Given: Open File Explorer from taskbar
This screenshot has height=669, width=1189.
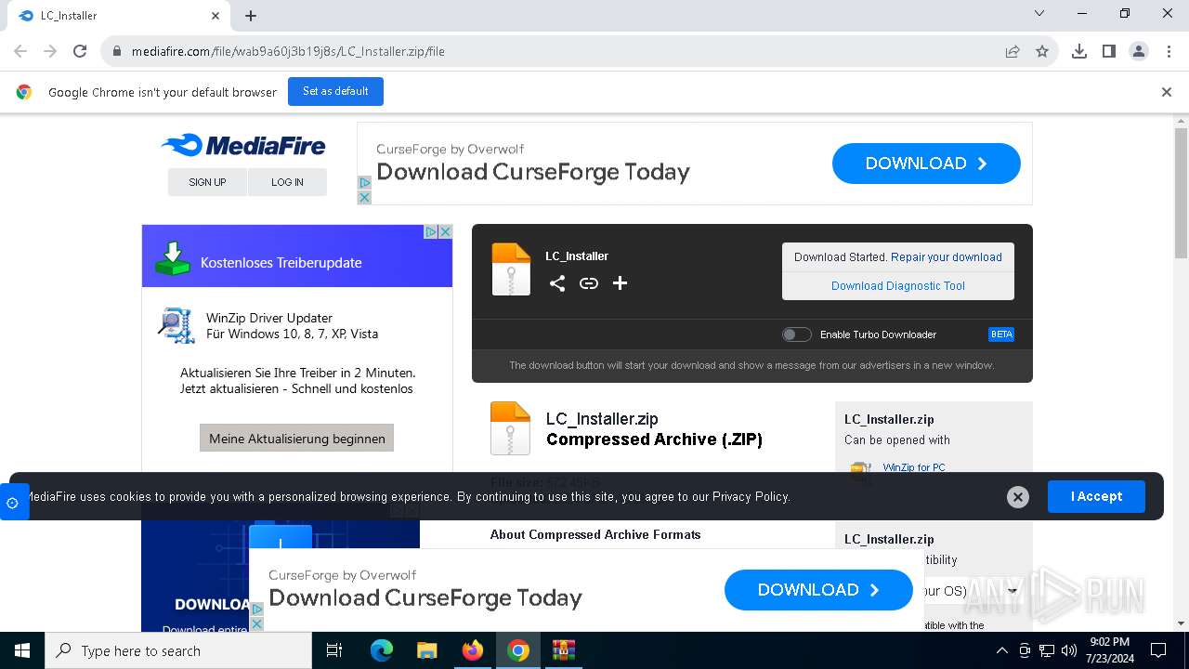Looking at the screenshot, I should pos(426,650).
